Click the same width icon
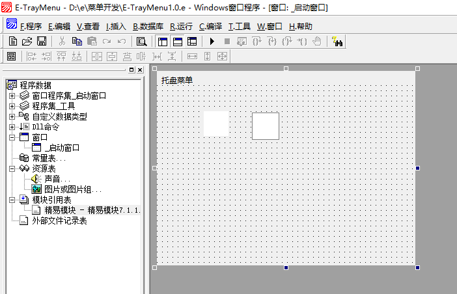Screen dimensions: 457x294 (192, 56)
